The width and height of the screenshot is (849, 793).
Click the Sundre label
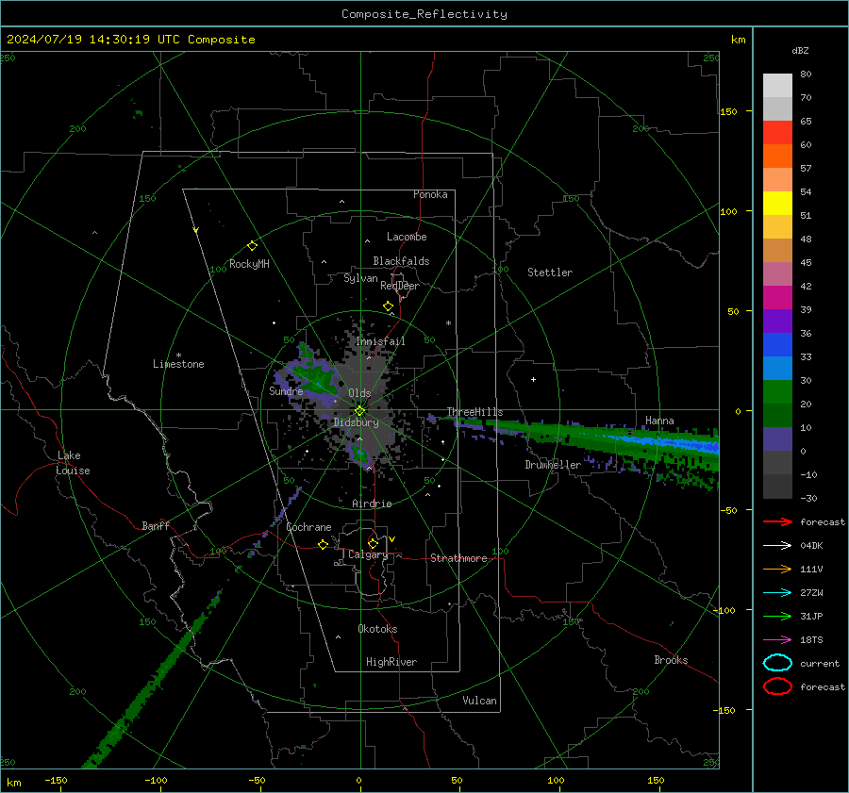click(286, 391)
